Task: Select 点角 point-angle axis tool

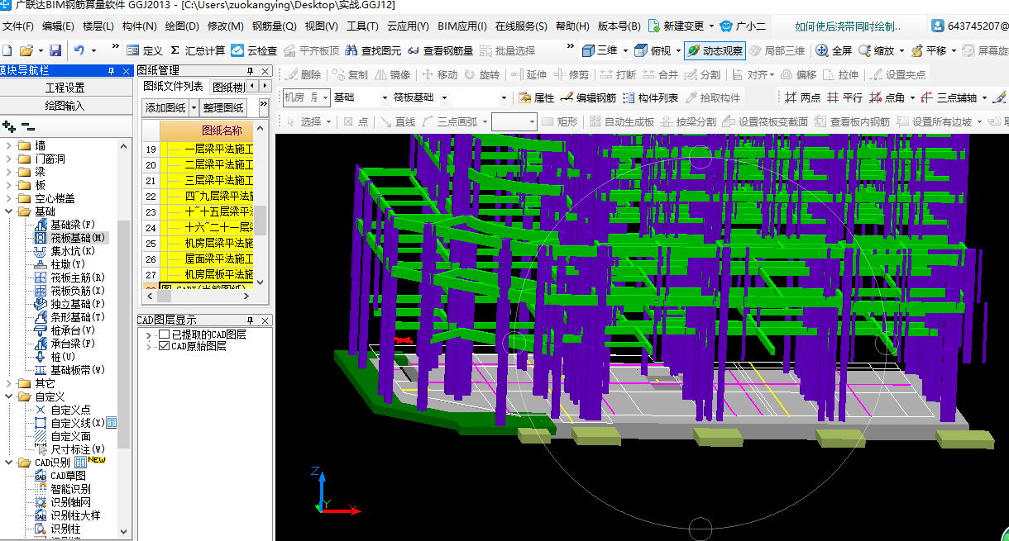Action: [887, 97]
